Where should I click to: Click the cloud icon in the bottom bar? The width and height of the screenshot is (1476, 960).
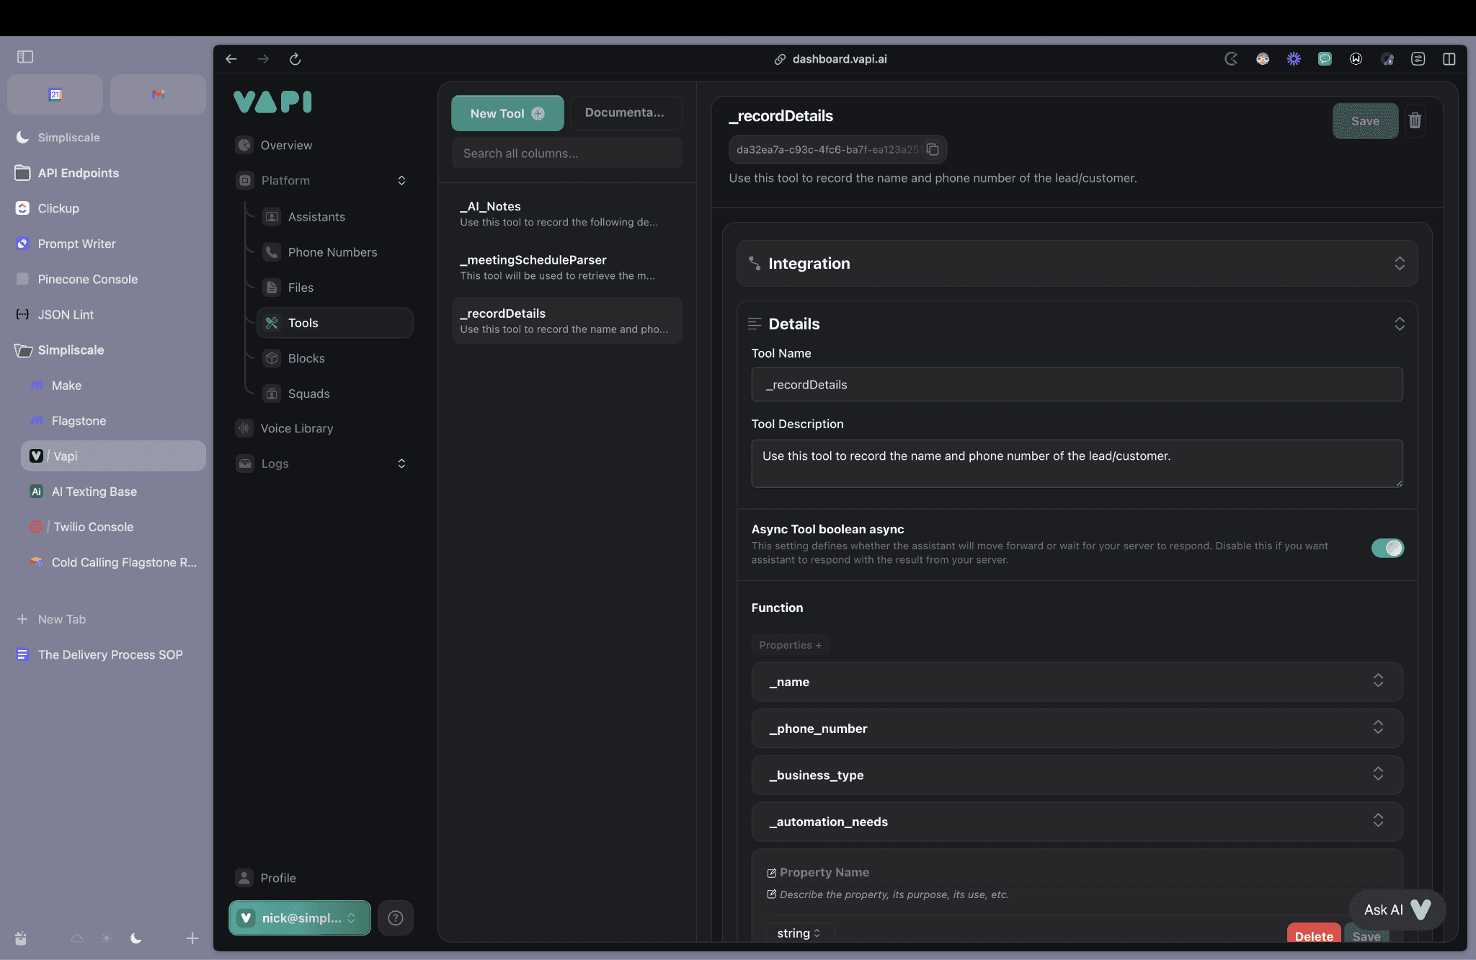(x=77, y=938)
